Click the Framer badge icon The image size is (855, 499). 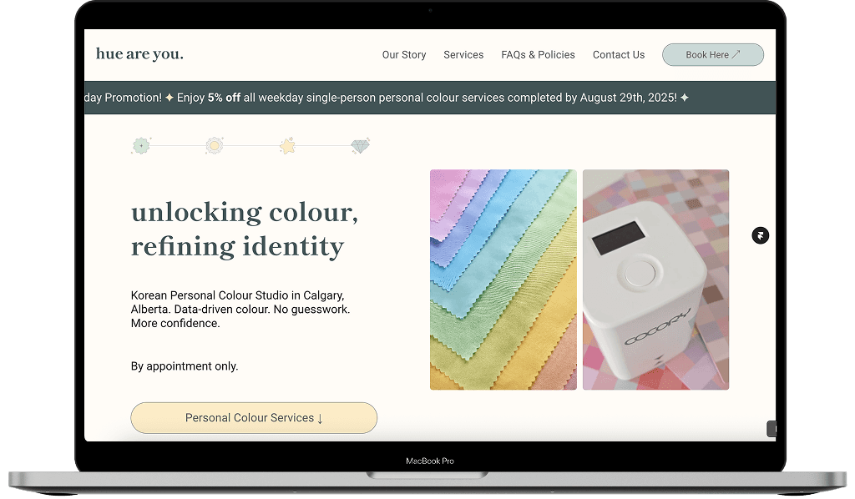[x=760, y=235]
